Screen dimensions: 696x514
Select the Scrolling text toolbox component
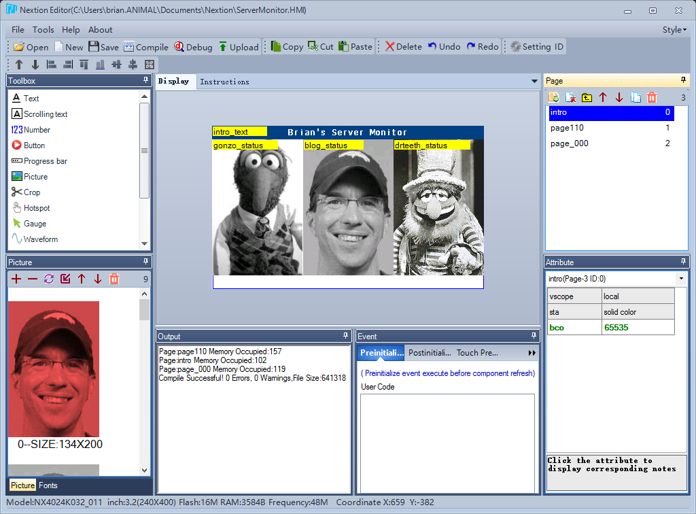pos(39,114)
